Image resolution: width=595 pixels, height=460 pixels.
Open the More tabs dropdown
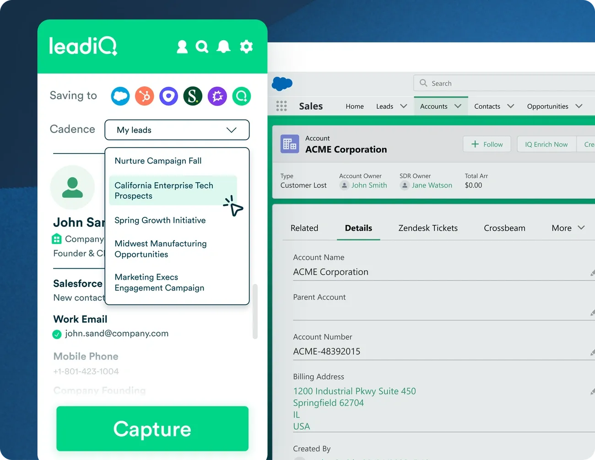point(568,228)
